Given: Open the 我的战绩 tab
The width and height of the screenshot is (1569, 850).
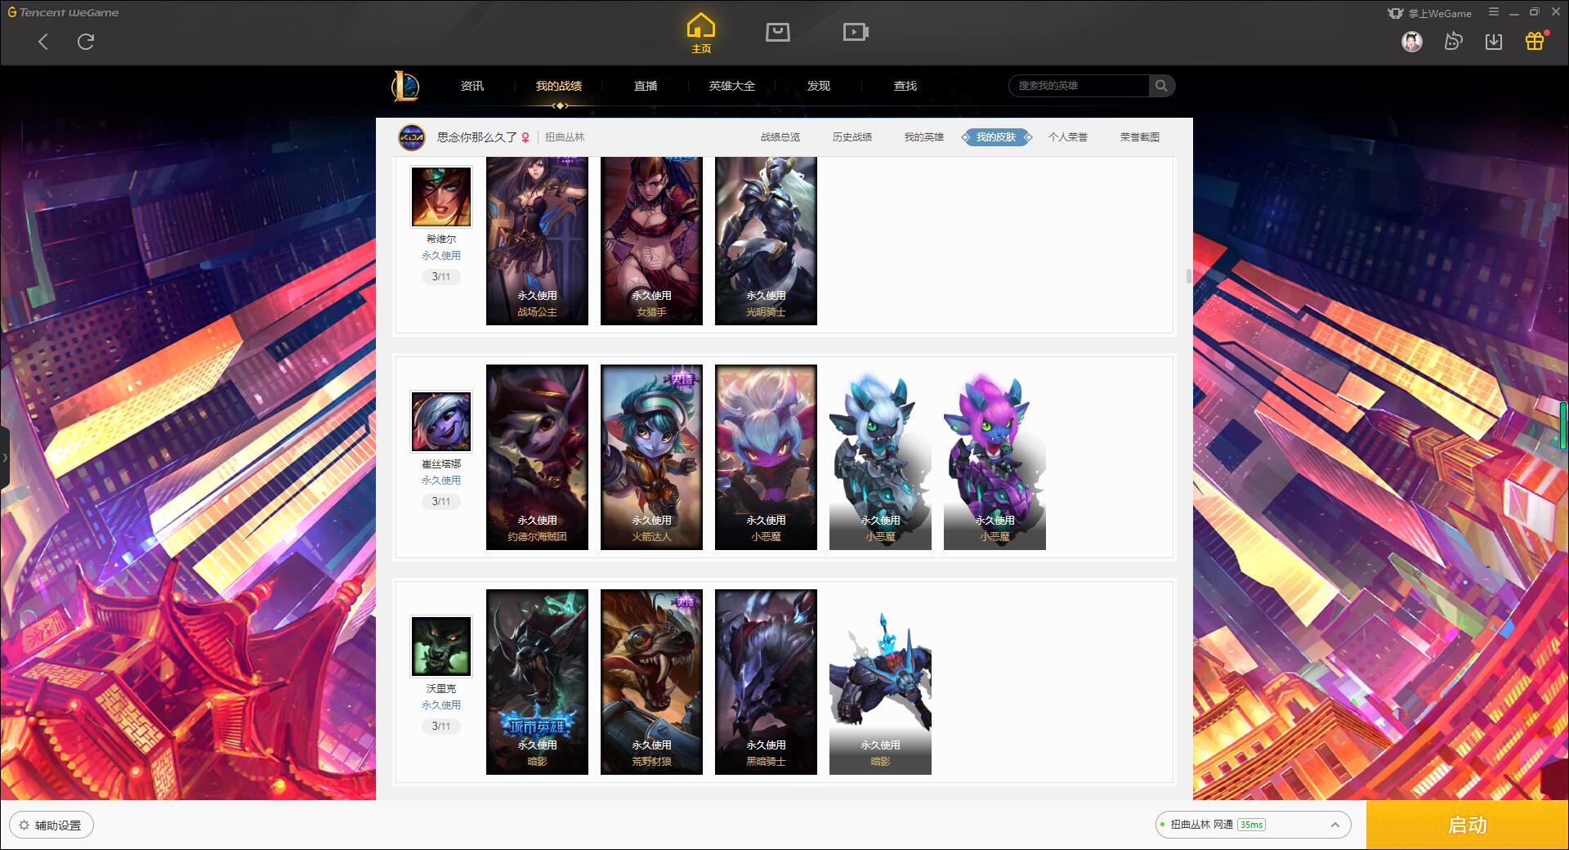Looking at the screenshot, I should pos(559,86).
